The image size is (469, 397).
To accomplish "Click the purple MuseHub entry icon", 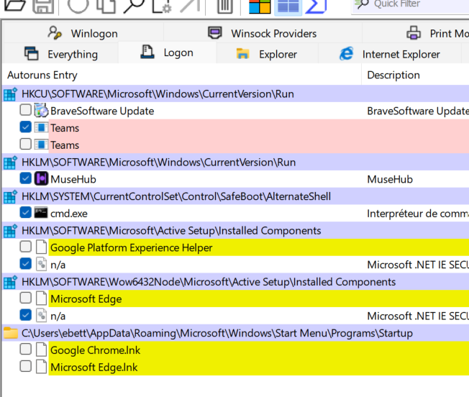I will coord(41,179).
